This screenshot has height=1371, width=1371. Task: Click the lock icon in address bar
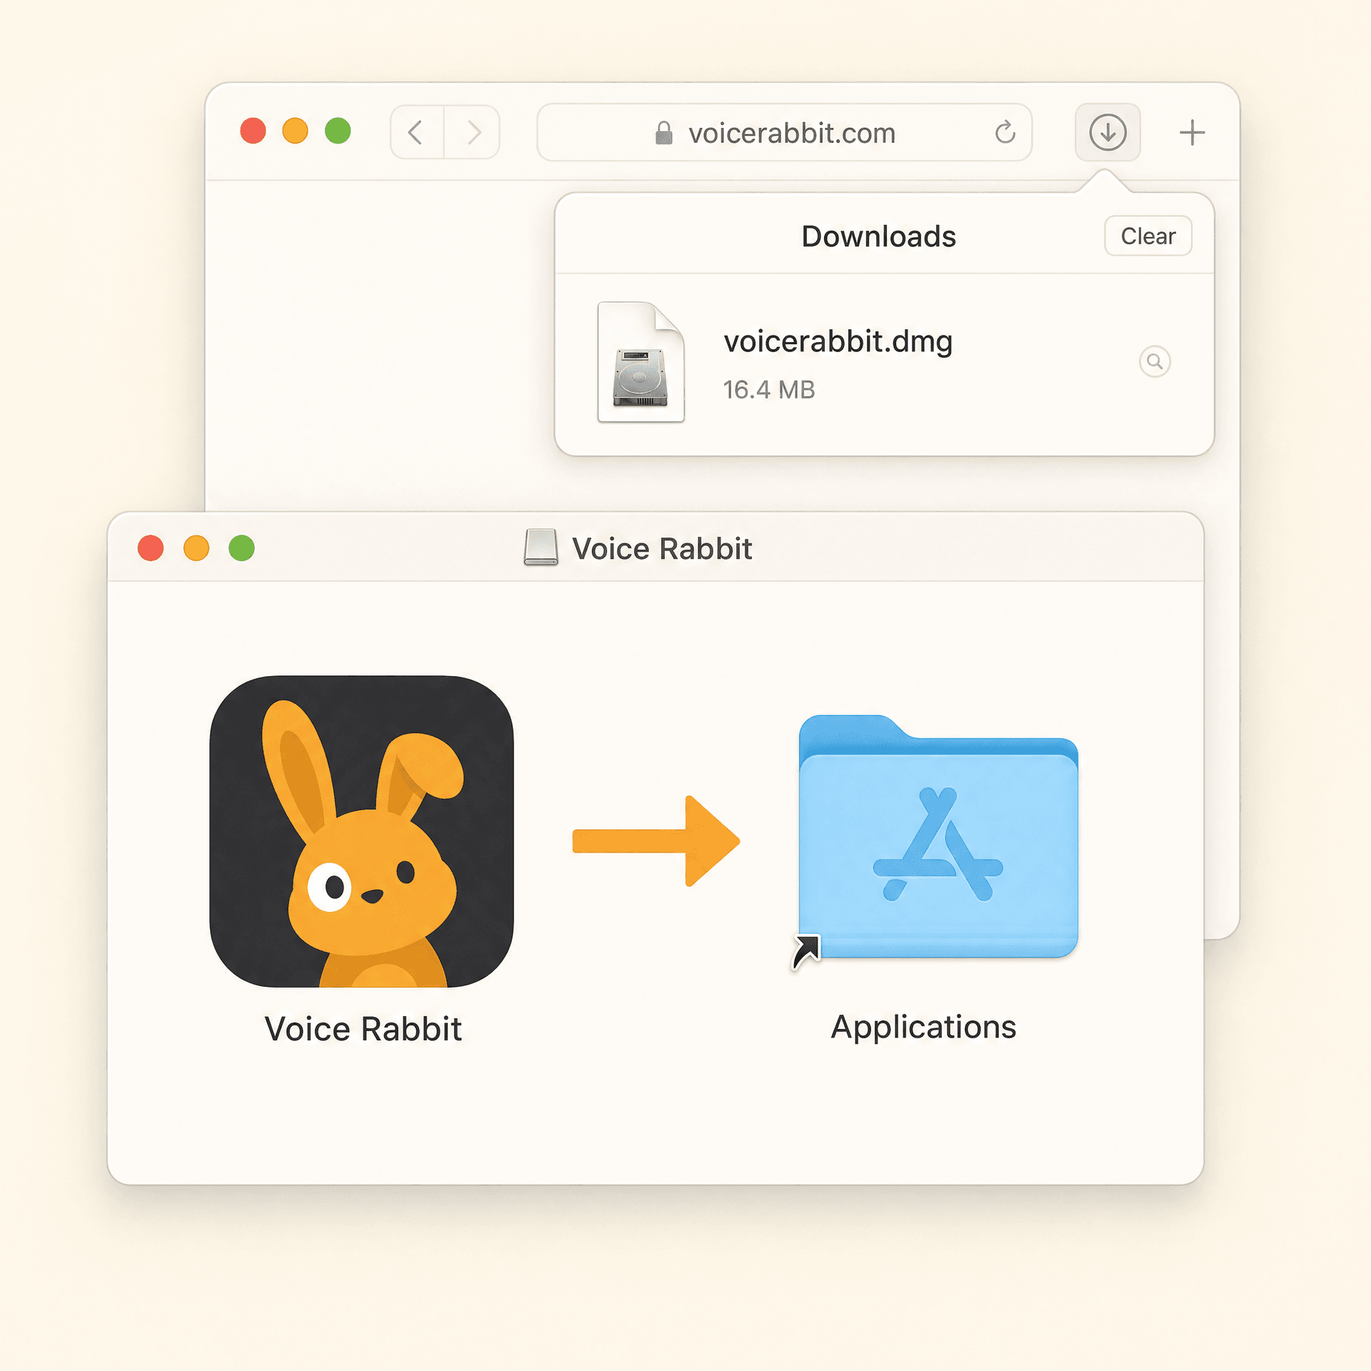(x=663, y=133)
